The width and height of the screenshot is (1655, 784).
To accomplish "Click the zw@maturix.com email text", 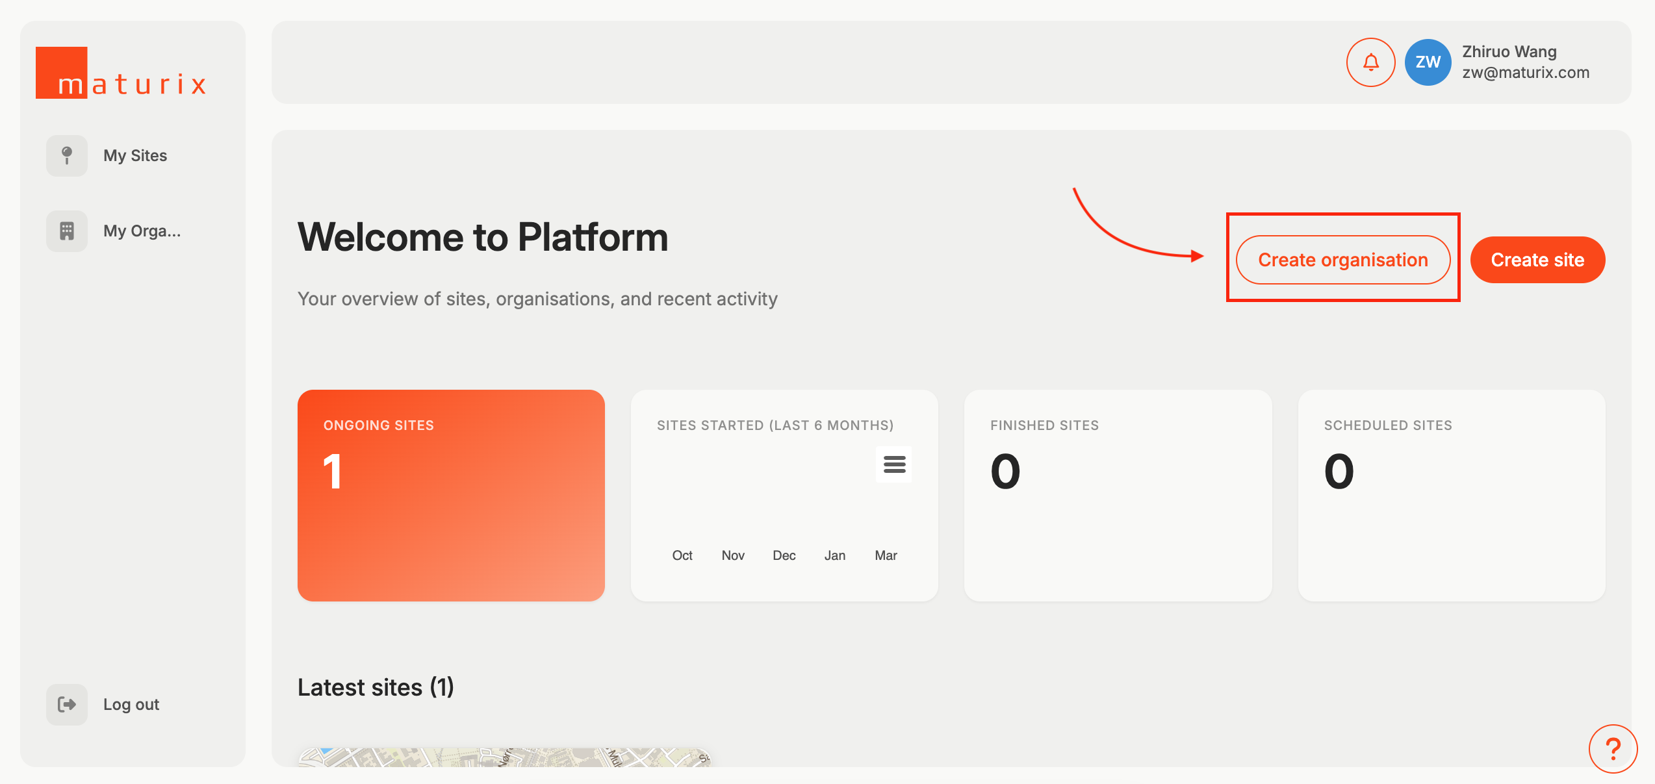I will (x=1526, y=73).
